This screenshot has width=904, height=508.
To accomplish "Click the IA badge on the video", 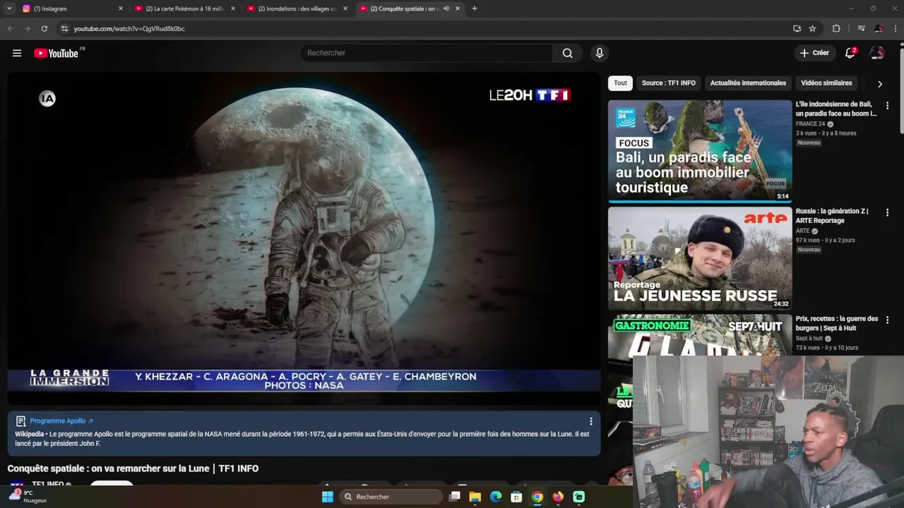I will [47, 99].
